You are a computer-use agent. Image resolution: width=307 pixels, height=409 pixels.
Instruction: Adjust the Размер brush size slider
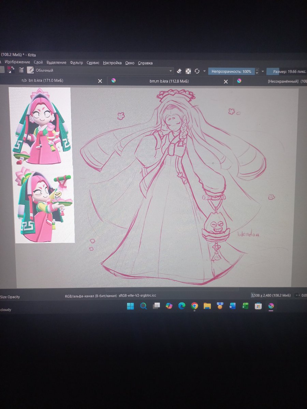click(287, 72)
